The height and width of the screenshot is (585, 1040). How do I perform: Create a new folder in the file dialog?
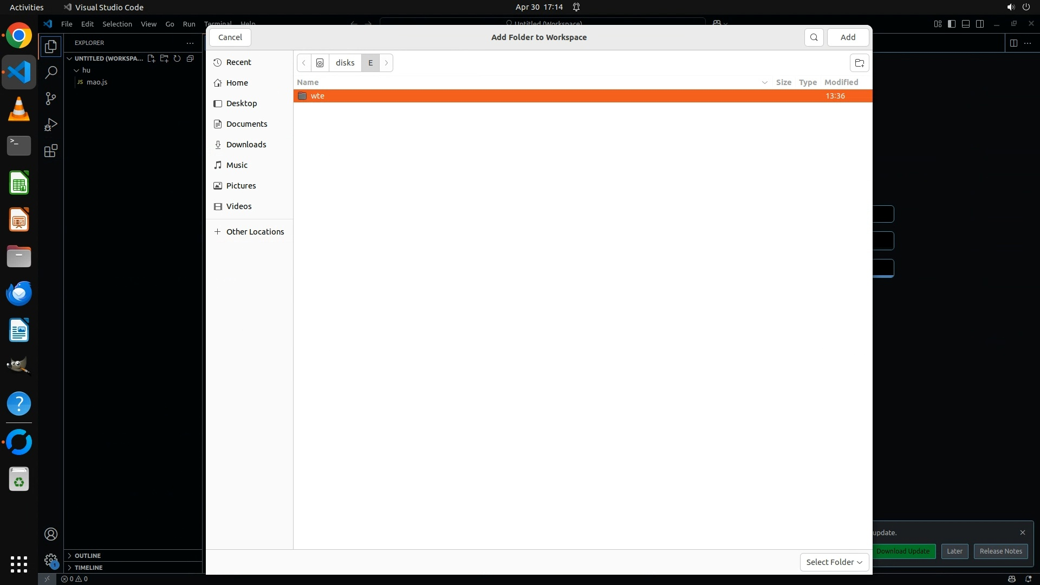tap(859, 63)
